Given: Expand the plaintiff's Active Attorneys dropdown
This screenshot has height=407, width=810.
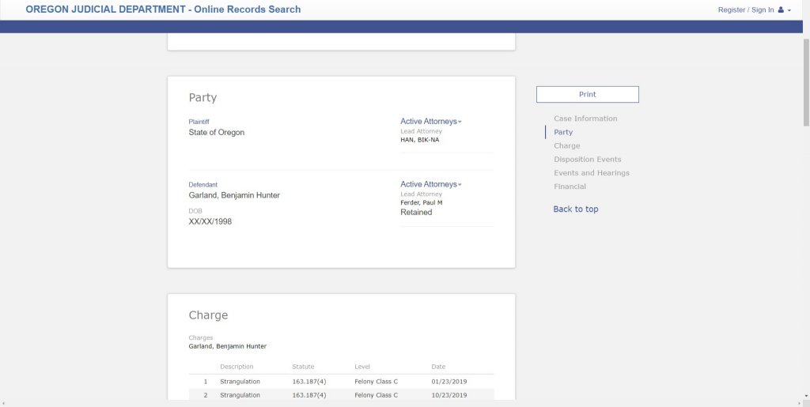Looking at the screenshot, I should pyautogui.click(x=430, y=121).
